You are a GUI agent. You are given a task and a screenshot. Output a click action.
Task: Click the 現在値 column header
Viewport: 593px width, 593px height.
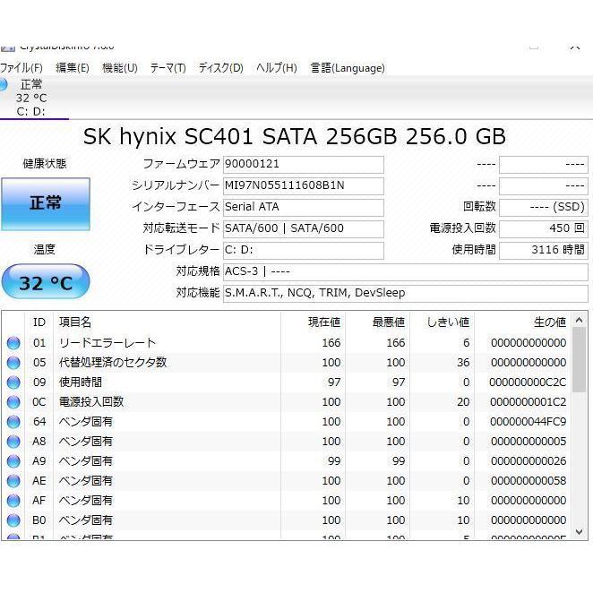click(x=314, y=322)
